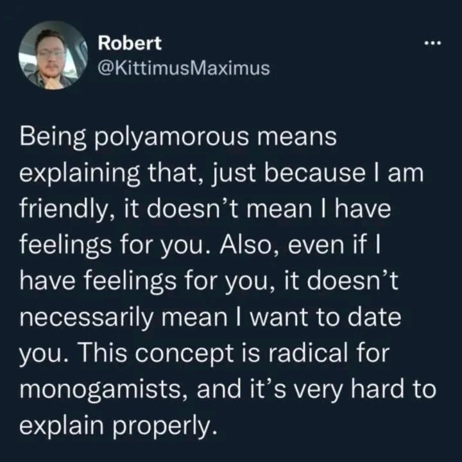This screenshot has width=462, height=462.
Task: Click Robert's profile picture avatar
Action: pos(53,55)
